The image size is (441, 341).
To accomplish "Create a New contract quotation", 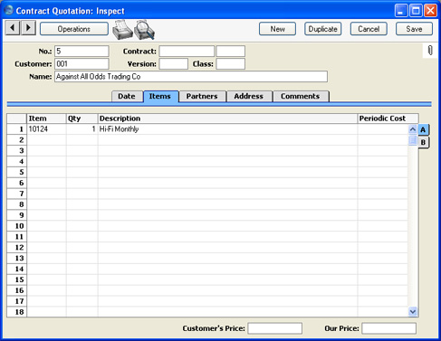I will (x=277, y=29).
